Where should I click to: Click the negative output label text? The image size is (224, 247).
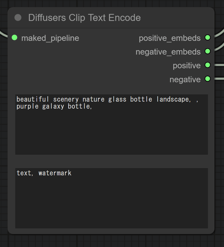pos(185,80)
